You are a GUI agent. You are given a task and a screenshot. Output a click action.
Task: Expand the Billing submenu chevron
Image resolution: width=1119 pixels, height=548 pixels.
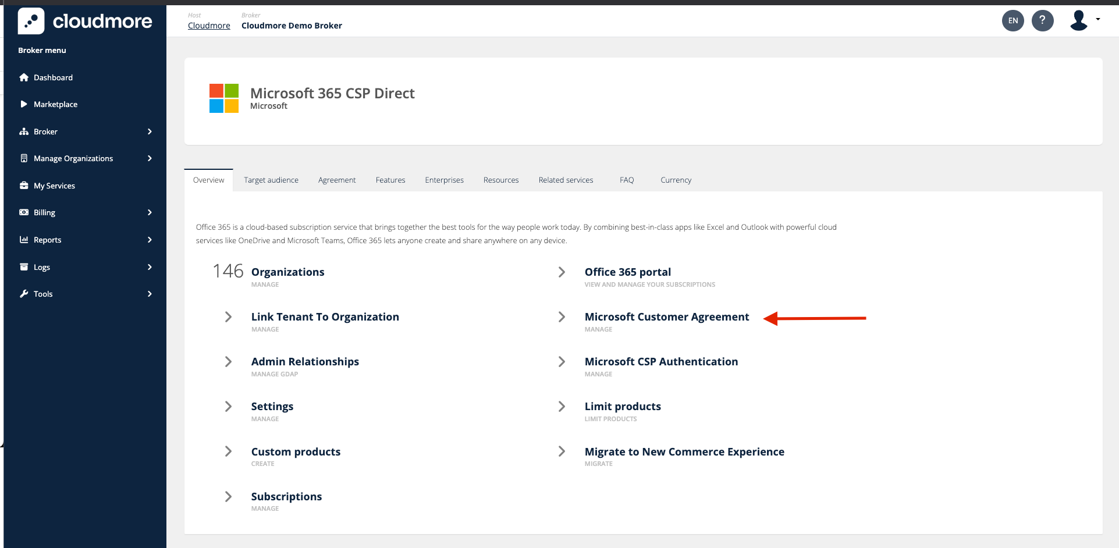coord(150,212)
